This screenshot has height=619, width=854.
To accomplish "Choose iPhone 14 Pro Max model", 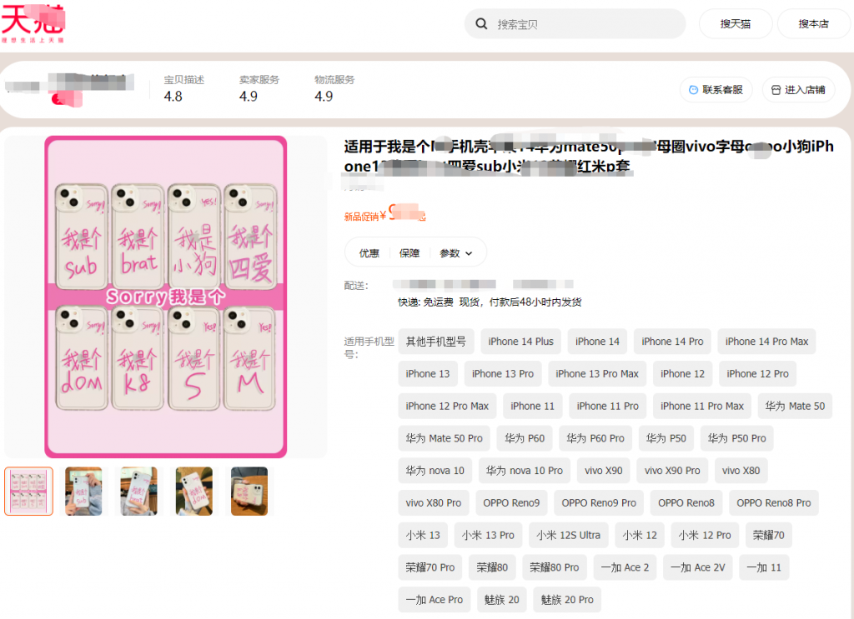I will coord(766,342).
